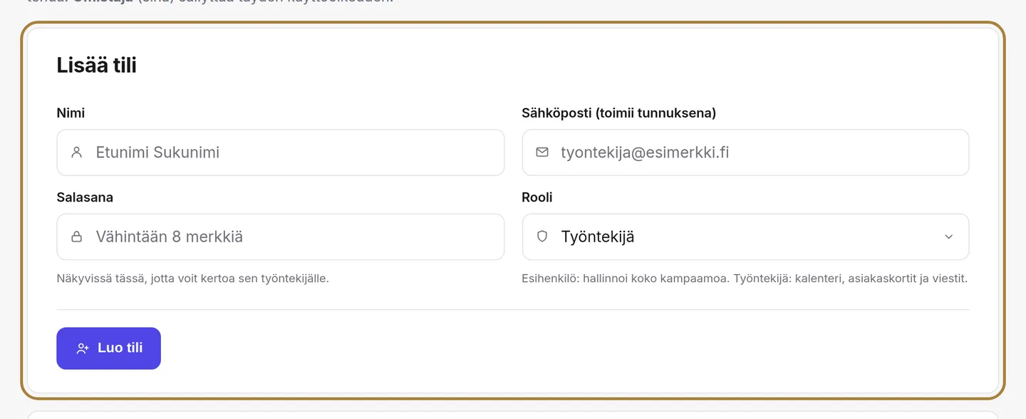Click the envelope icon in the Sähköposti field
The height and width of the screenshot is (419, 1026).
(x=542, y=152)
